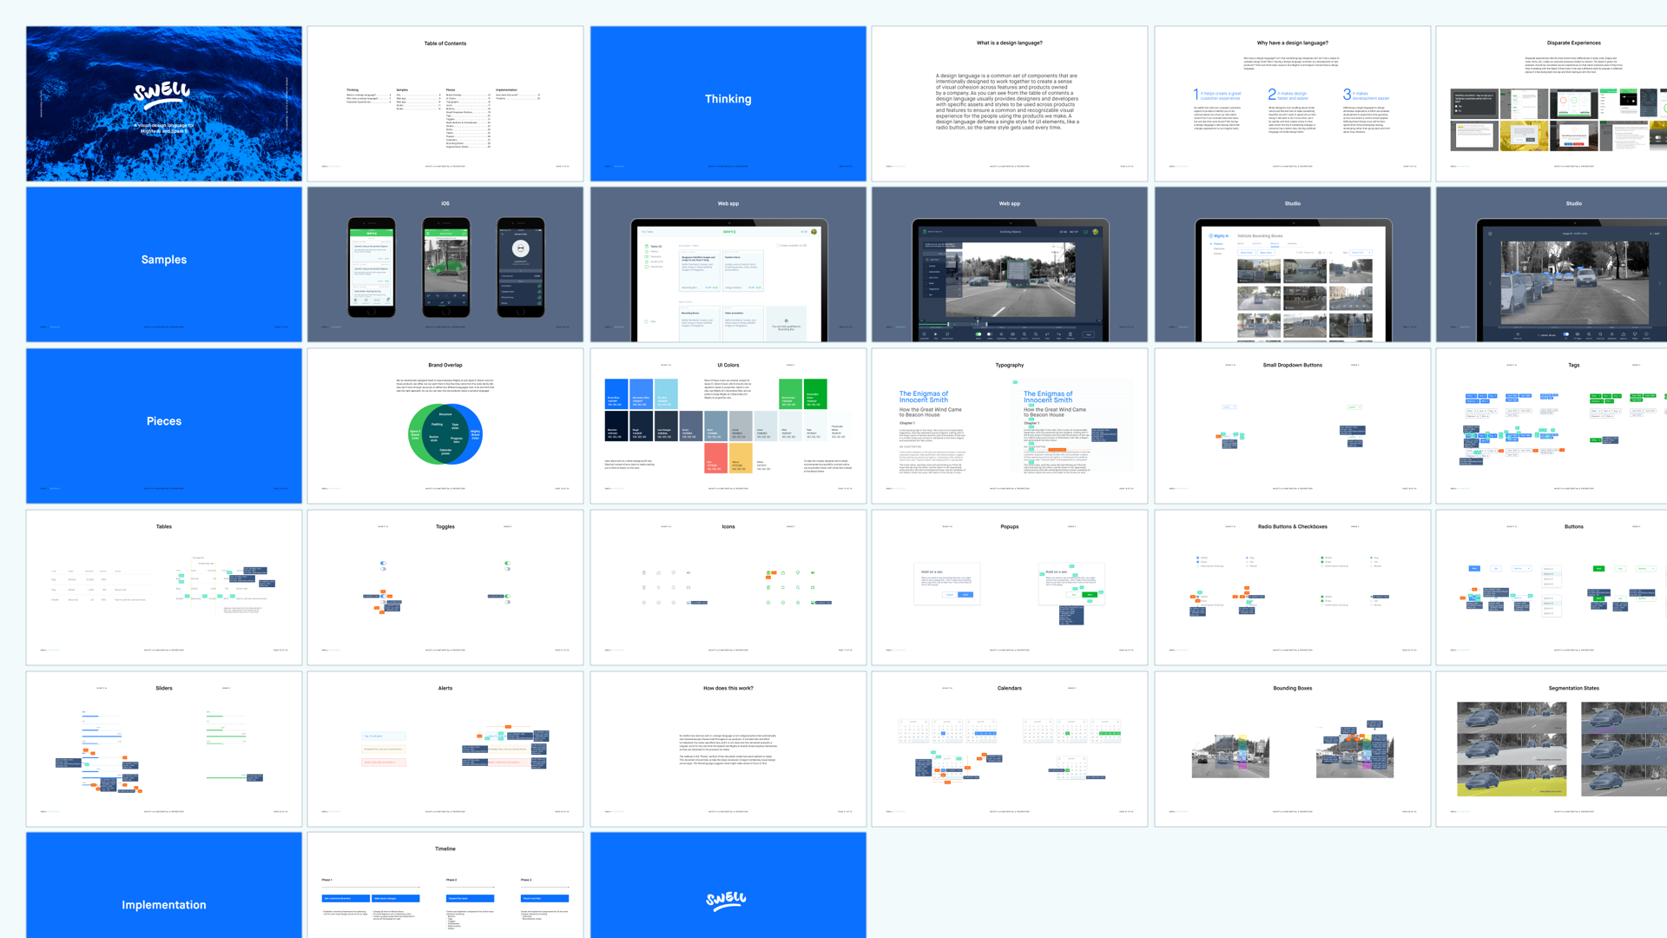This screenshot has width=1667, height=938.
Task: Select the blue Pieces section slide
Action: (x=164, y=426)
